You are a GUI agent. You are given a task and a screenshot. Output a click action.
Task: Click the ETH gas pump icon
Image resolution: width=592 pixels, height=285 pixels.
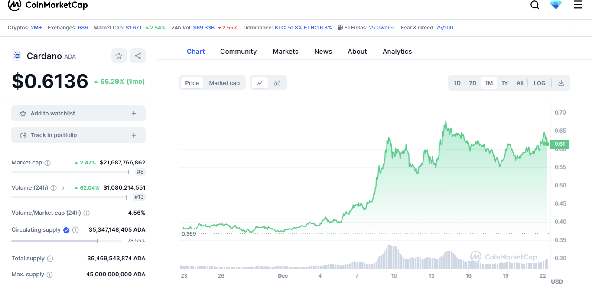[340, 27]
